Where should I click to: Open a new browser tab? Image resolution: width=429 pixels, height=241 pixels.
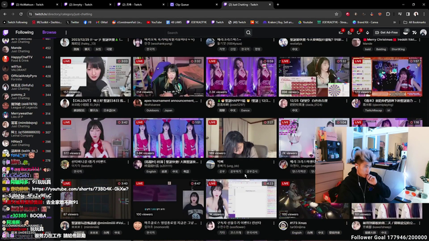click(278, 5)
